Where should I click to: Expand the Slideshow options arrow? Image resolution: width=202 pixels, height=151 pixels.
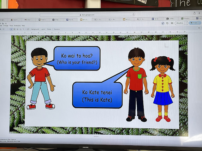coord(187,23)
